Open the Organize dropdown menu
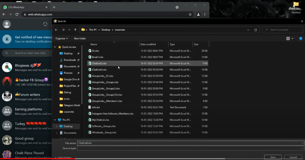Screen dimensions: 305x160 pos(62,39)
